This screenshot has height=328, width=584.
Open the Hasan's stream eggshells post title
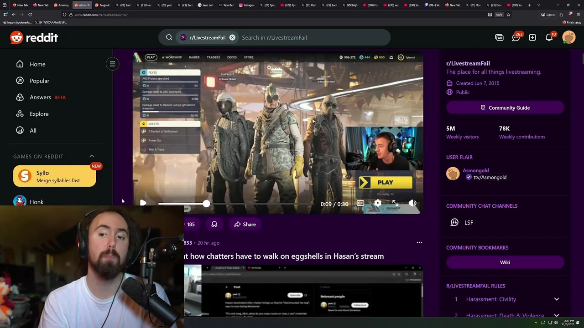(x=284, y=256)
